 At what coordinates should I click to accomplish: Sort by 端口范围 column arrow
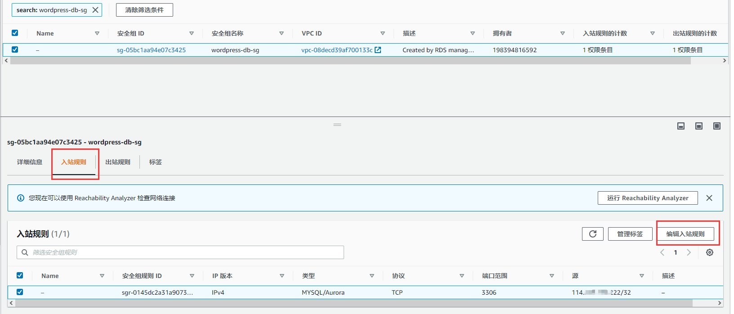(x=551, y=276)
